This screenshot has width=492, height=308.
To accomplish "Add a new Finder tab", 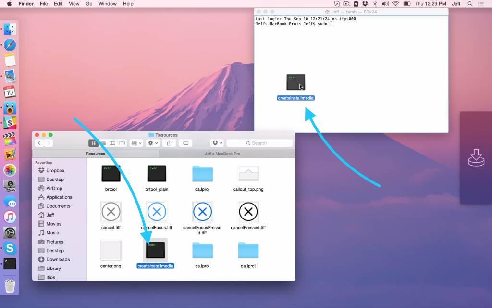I will 291,154.
